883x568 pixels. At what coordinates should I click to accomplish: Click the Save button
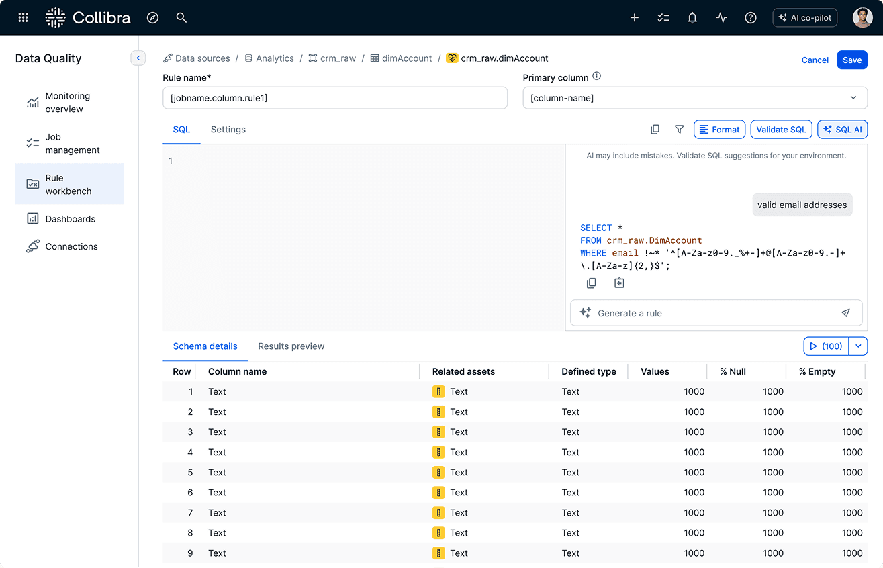852,60
